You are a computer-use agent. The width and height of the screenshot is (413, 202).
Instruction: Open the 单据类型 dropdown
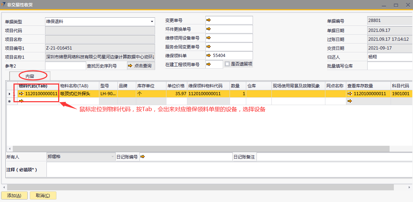point(152,22)
